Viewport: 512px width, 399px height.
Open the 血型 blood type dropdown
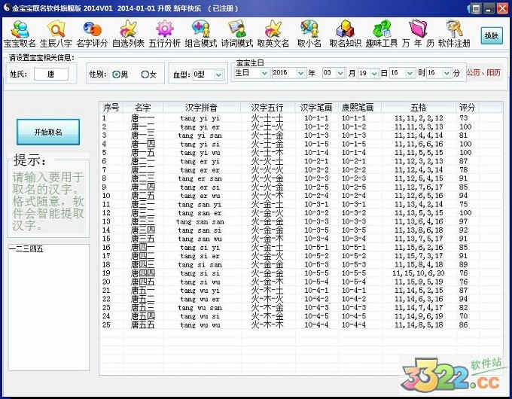point(218,75)
